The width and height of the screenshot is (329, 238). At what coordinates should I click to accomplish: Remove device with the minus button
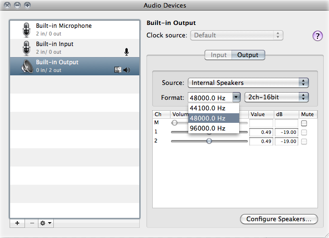[32, 223]
